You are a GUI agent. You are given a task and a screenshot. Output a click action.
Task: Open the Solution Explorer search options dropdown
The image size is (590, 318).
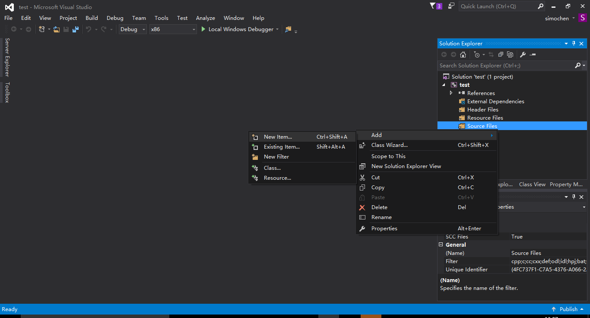point(584,66)
